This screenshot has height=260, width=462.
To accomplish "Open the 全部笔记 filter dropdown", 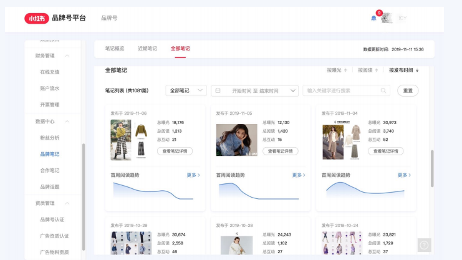I will click(x=186, y=90).
